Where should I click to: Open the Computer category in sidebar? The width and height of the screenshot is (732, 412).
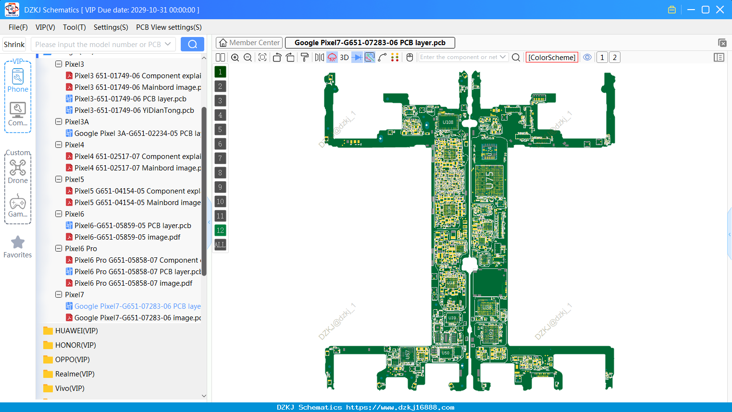coord(18,114)
